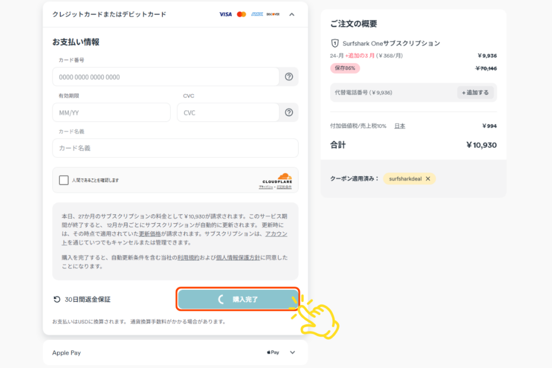Check the 人間であることを確認します checkbox

[x=64, y=180]
